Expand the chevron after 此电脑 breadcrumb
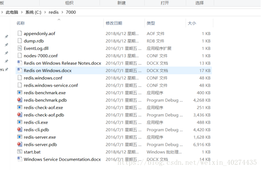This screenshot has height=170, width=261. [21, 12]
